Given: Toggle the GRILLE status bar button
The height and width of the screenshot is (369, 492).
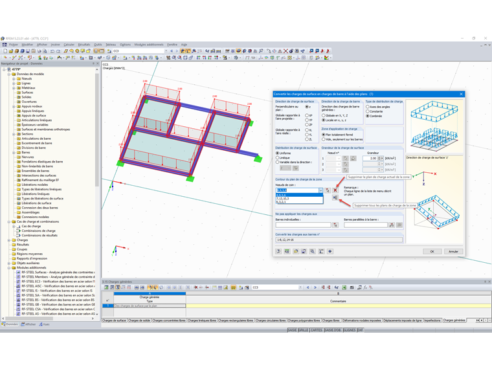Looking at the screenshot, I should point(303,330).
